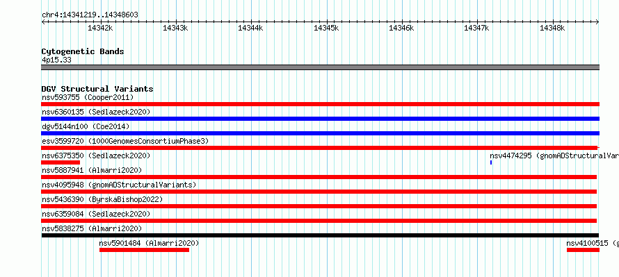Click the 14343k ruler tick label

[176, 28]
